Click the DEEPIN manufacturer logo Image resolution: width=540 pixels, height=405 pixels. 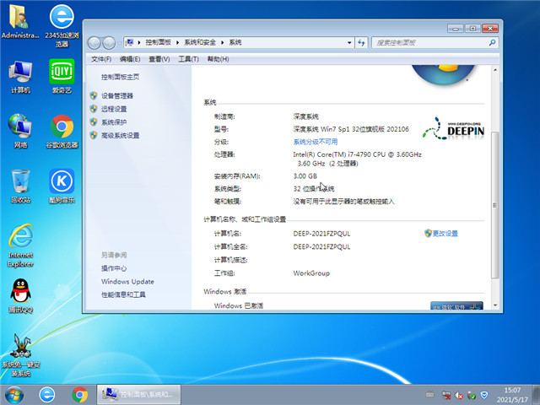(454, 129)
